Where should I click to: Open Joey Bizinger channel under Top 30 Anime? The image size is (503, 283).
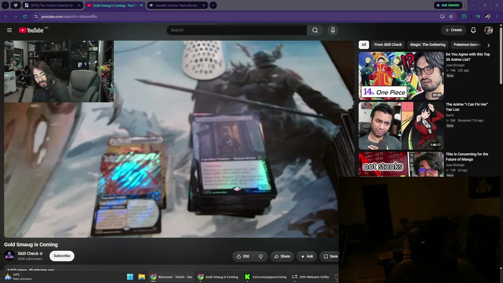pyautogui.click(x=455, y=65)
